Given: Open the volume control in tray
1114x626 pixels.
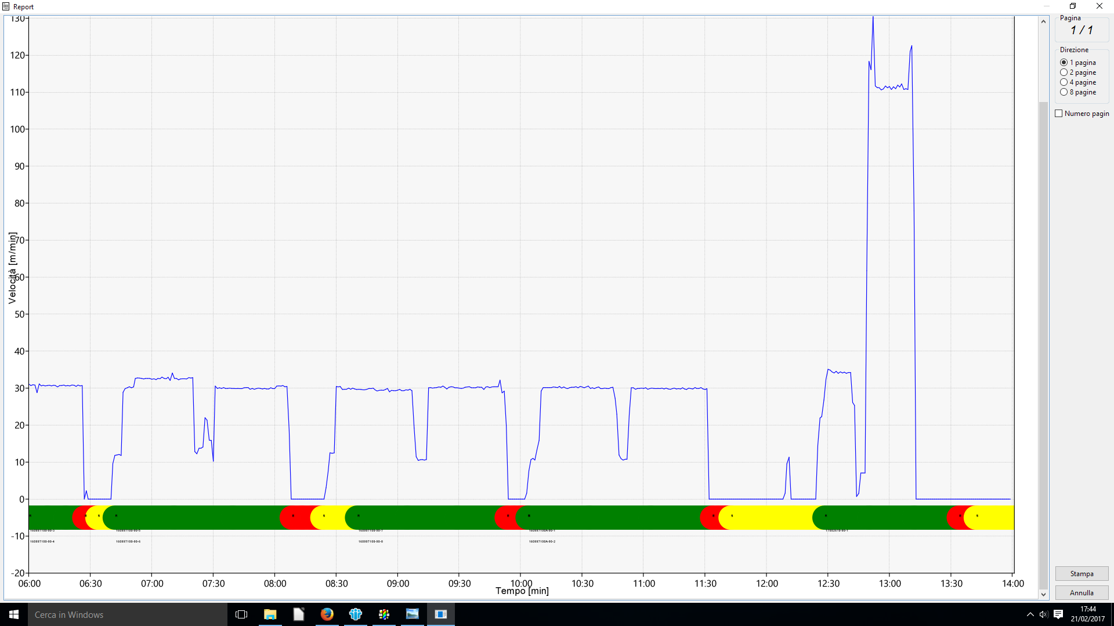Looking at the screenshot, I should 1043,614.
